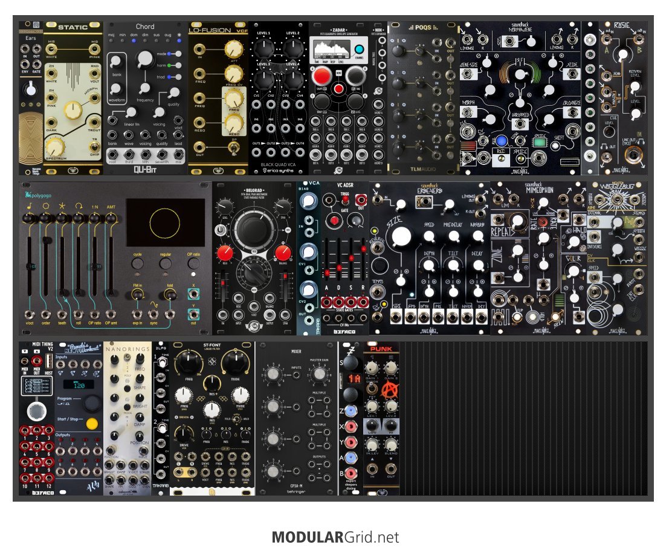The width and height of the screenshot is (672, 550).
Task: Click the polygogo v/oct slider
Action: 30,266
